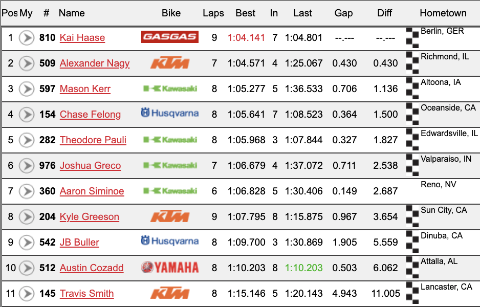Click the Yamaha logo for Austin Cozadd
The image size is (480, 307).
[170, 268]
